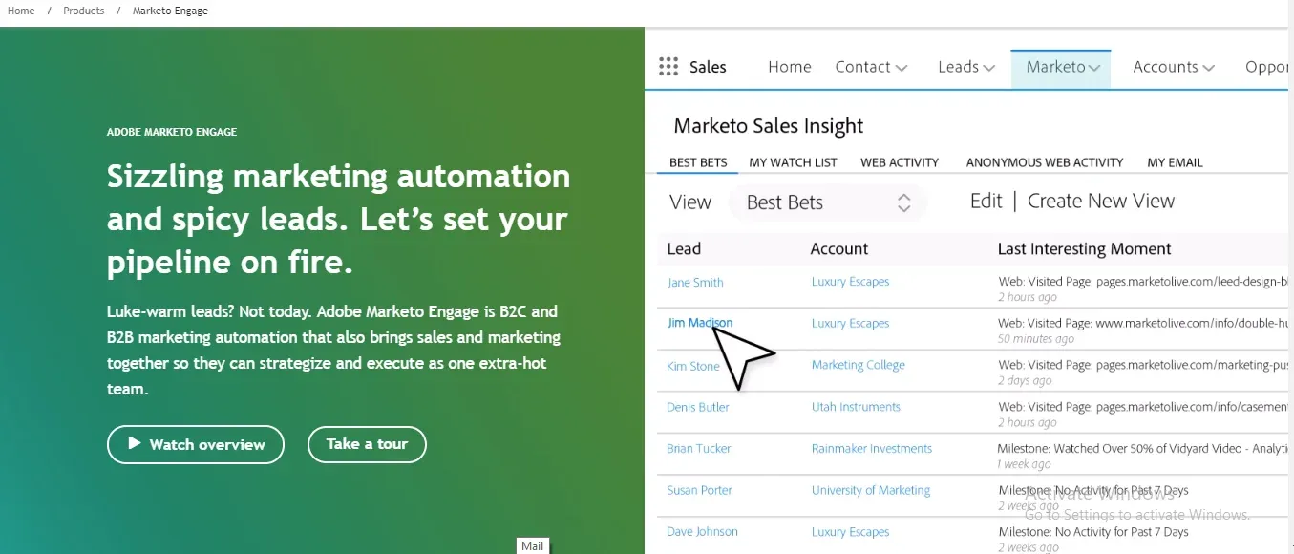The width and height of the screenshot is (1294, 554).
Task: Switch to the WEB ACTIVITY tab
Action: coord(900,162)
